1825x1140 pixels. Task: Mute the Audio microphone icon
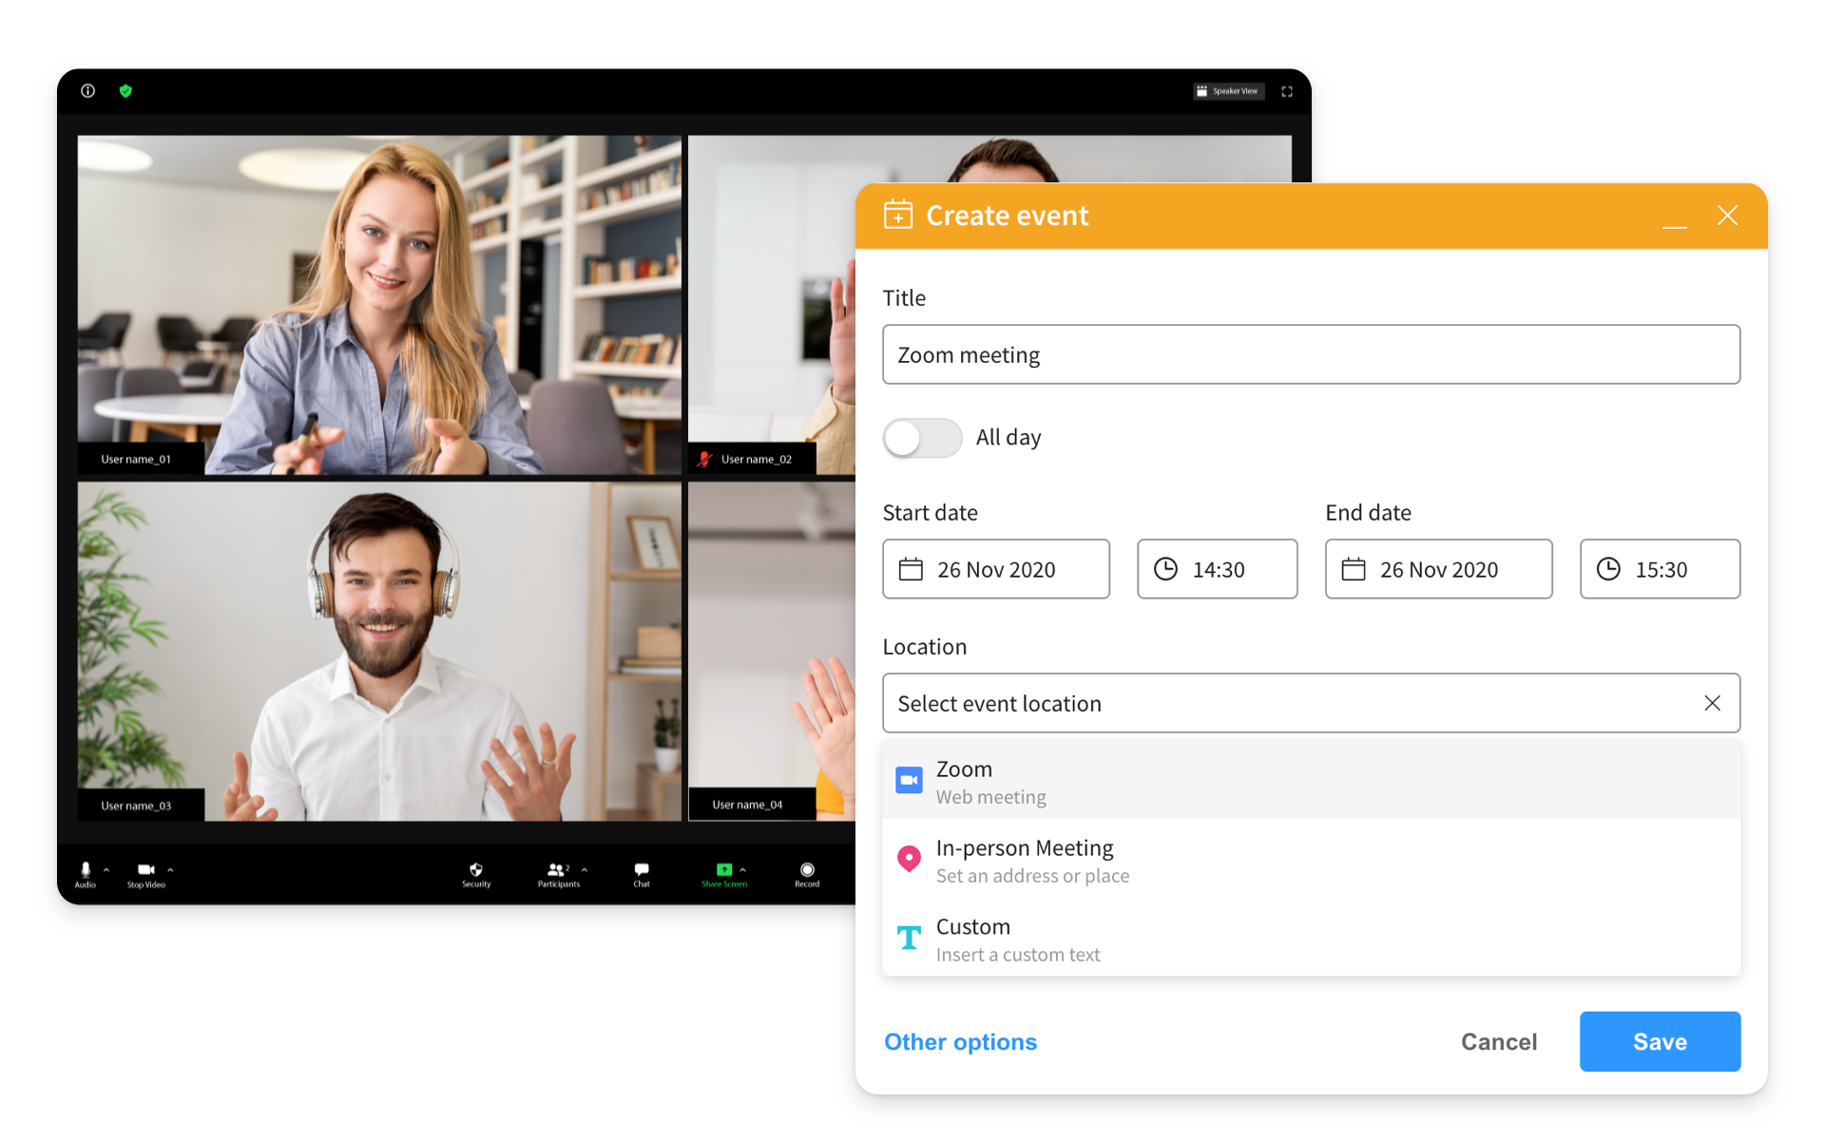point(86,869)
